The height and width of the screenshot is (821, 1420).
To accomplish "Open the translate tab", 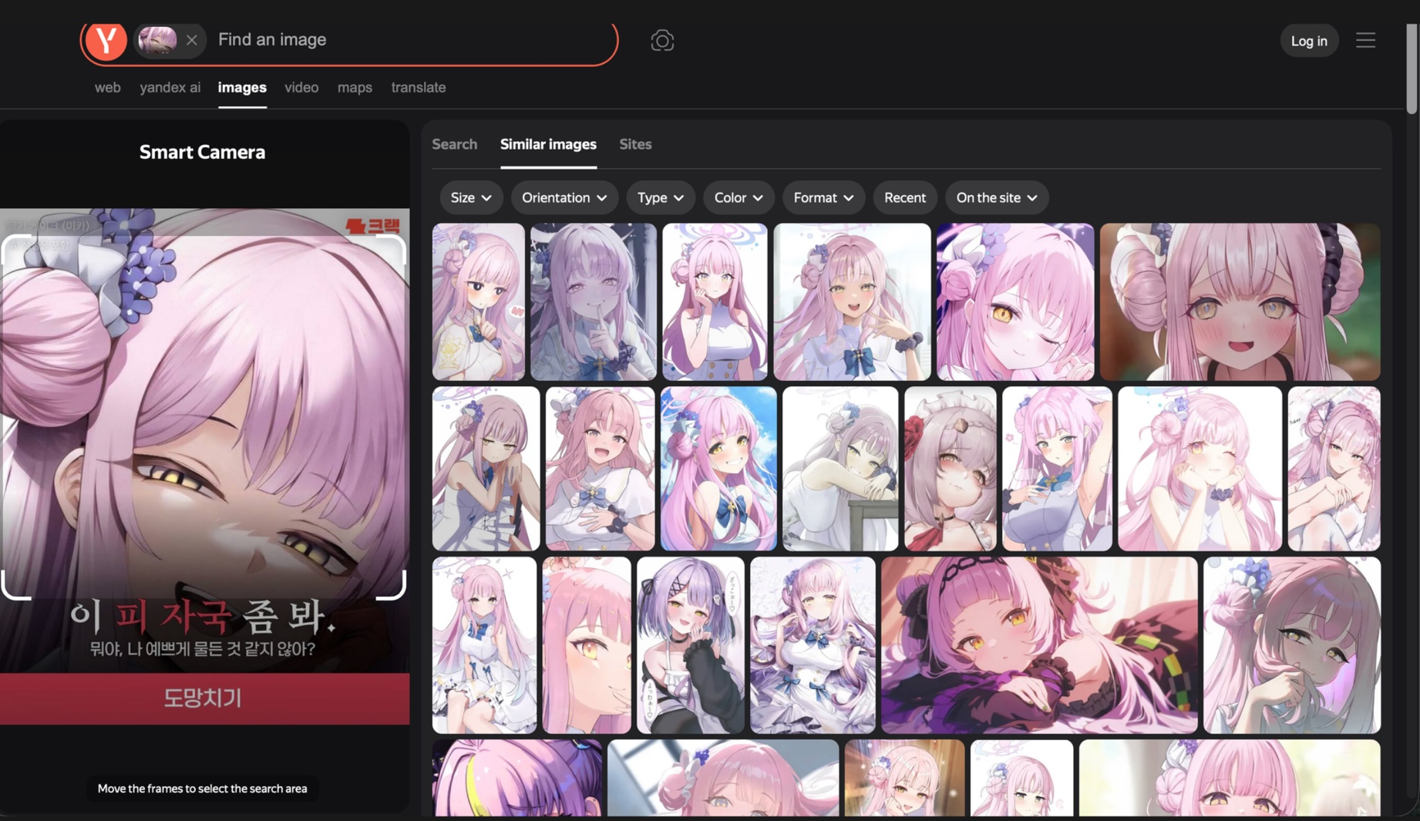I will [x=418, y=87].
